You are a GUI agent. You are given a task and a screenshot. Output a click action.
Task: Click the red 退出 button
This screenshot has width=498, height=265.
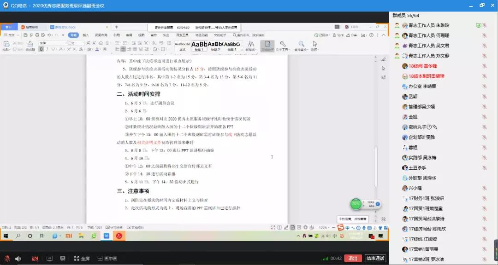click(353, 259)
